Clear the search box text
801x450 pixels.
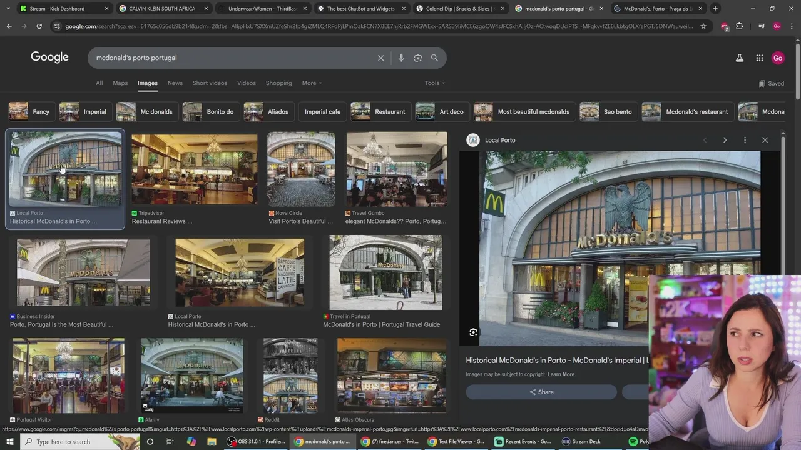point(380,57)
